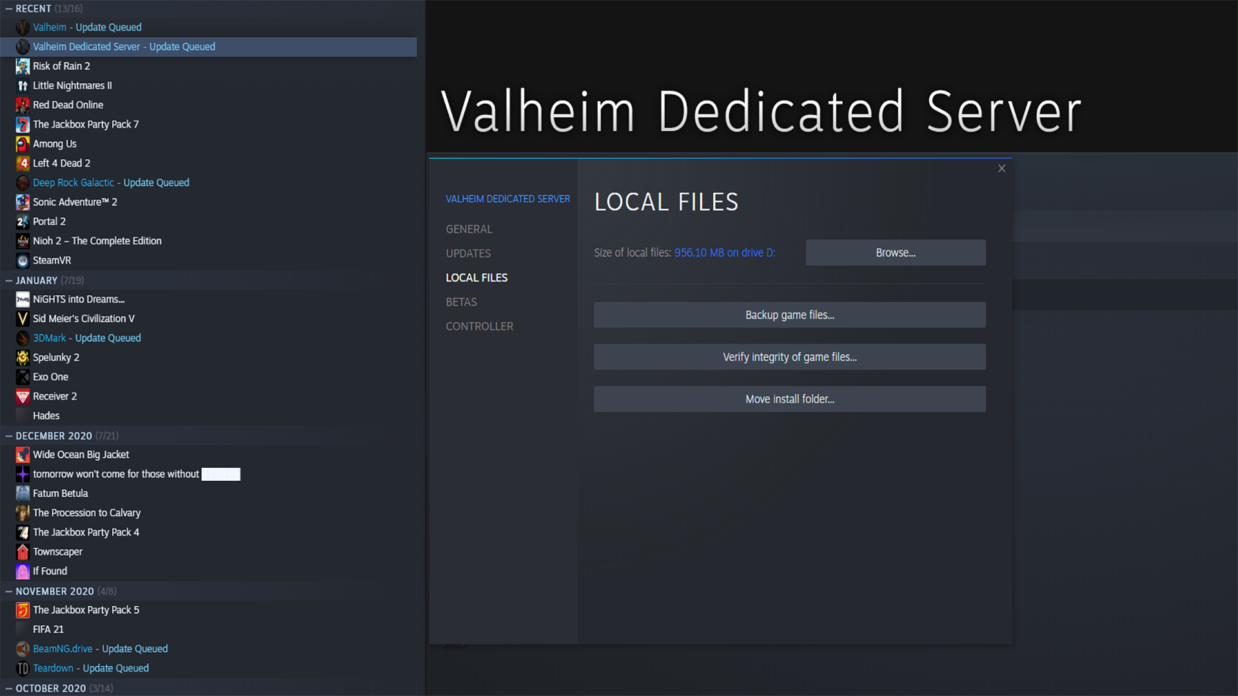Select the SteamVR icon
This screenshot has height=696, width=1238.
click(x=23, y=260)
